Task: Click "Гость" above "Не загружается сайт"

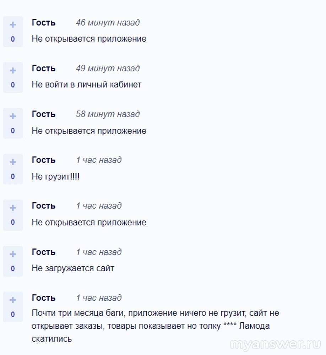Action: tap(44, 252)
